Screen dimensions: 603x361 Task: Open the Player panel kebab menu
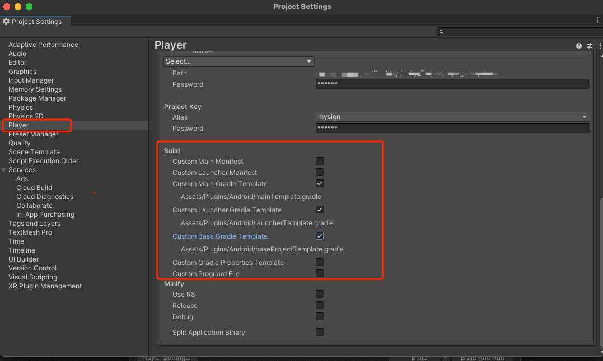600,46
